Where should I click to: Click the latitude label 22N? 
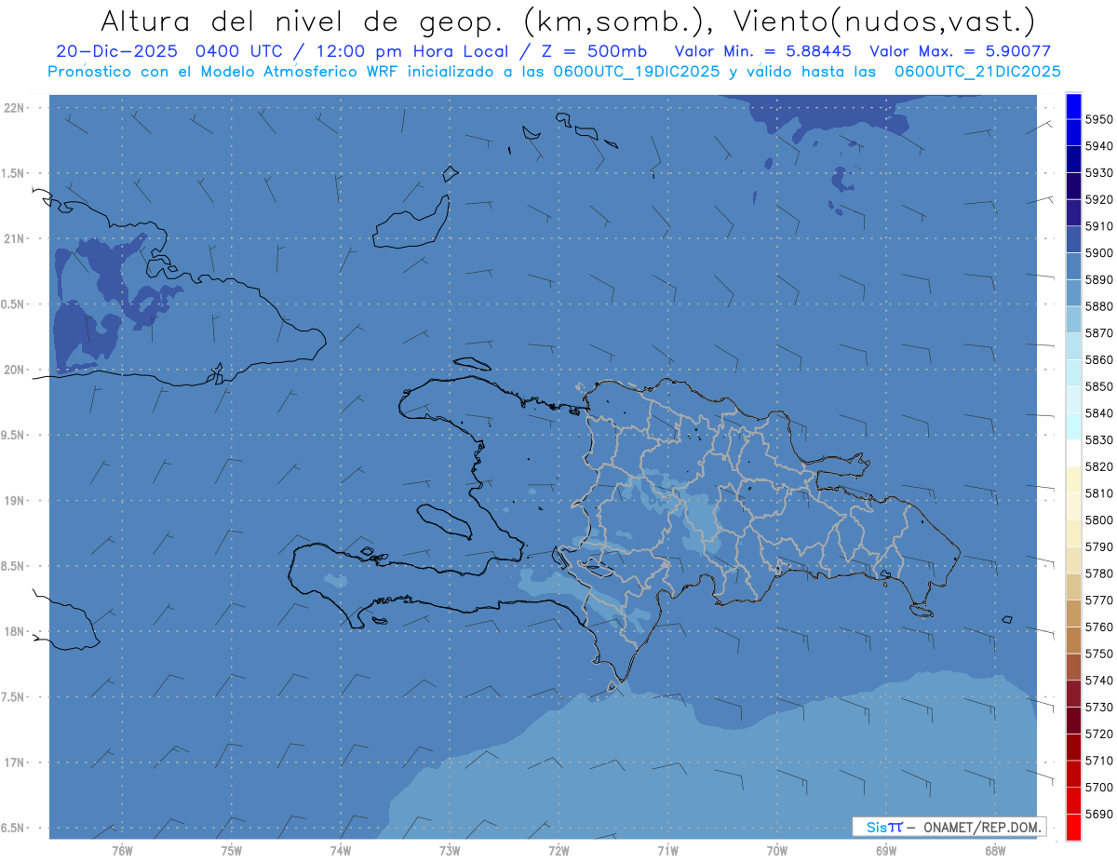(16, 108)
